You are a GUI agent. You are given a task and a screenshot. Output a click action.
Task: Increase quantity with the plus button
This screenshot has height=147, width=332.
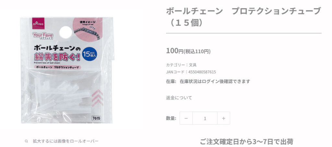(x=224, y=118)
